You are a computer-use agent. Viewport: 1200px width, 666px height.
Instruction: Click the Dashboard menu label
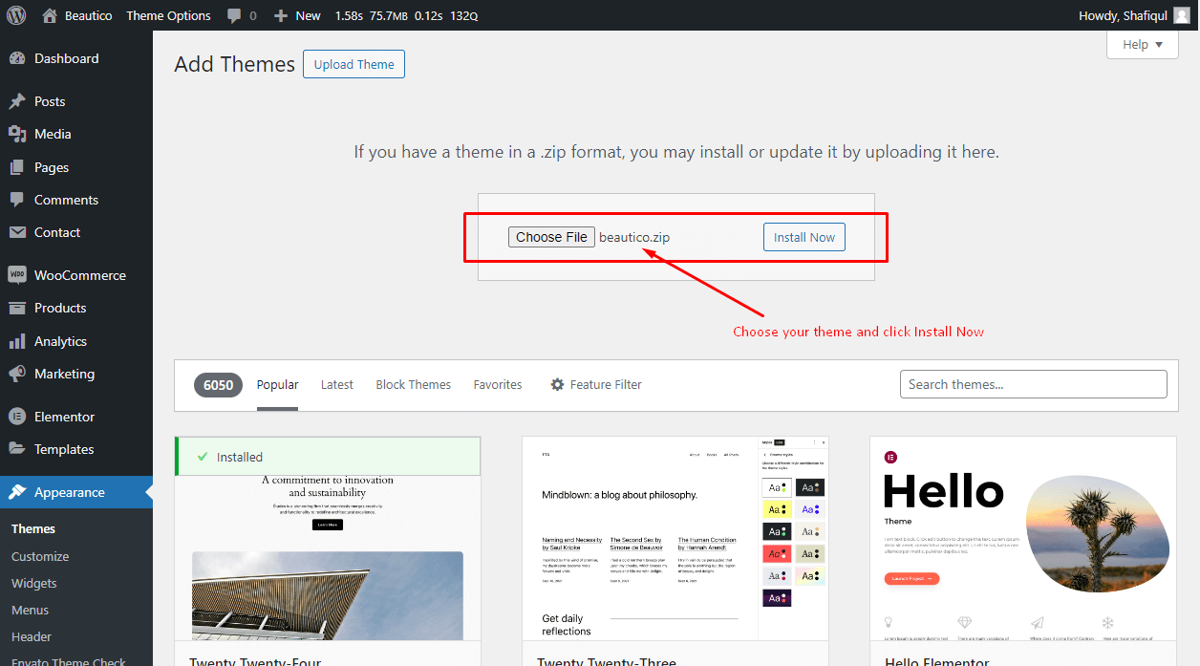67,58
